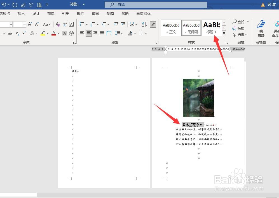Expand numbered list options arrow
The image size is (279, 198).
98,24
